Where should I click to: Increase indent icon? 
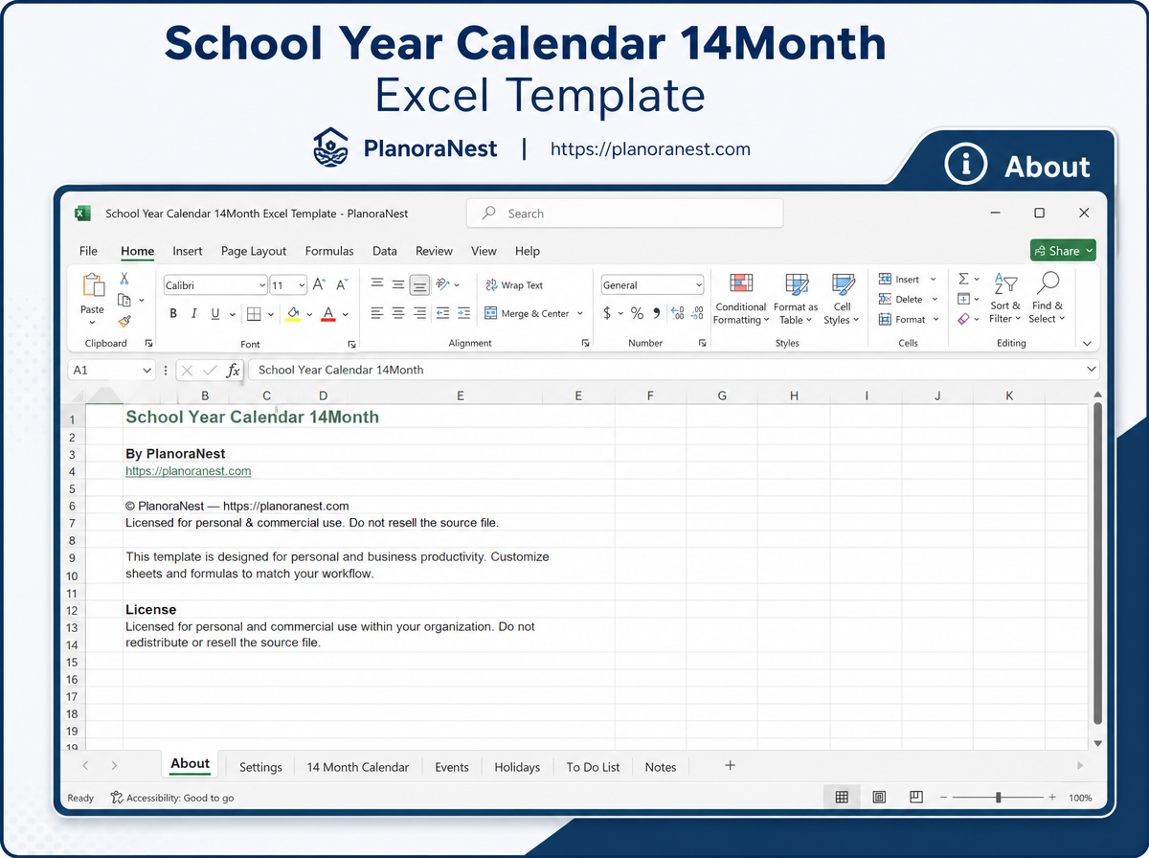tap(463, 313)
